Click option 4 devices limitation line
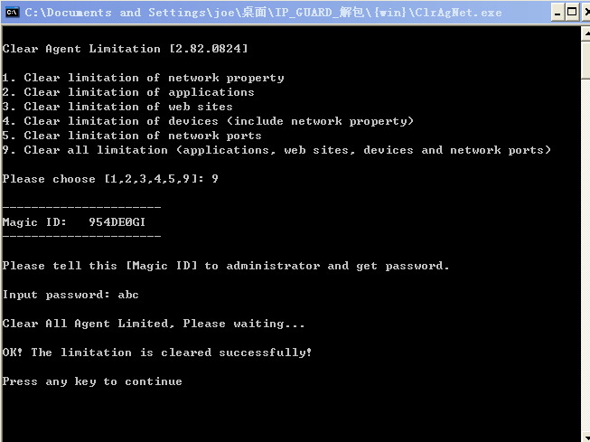Image resolution: width=590 pixels, height=442 pixels. 208,121
